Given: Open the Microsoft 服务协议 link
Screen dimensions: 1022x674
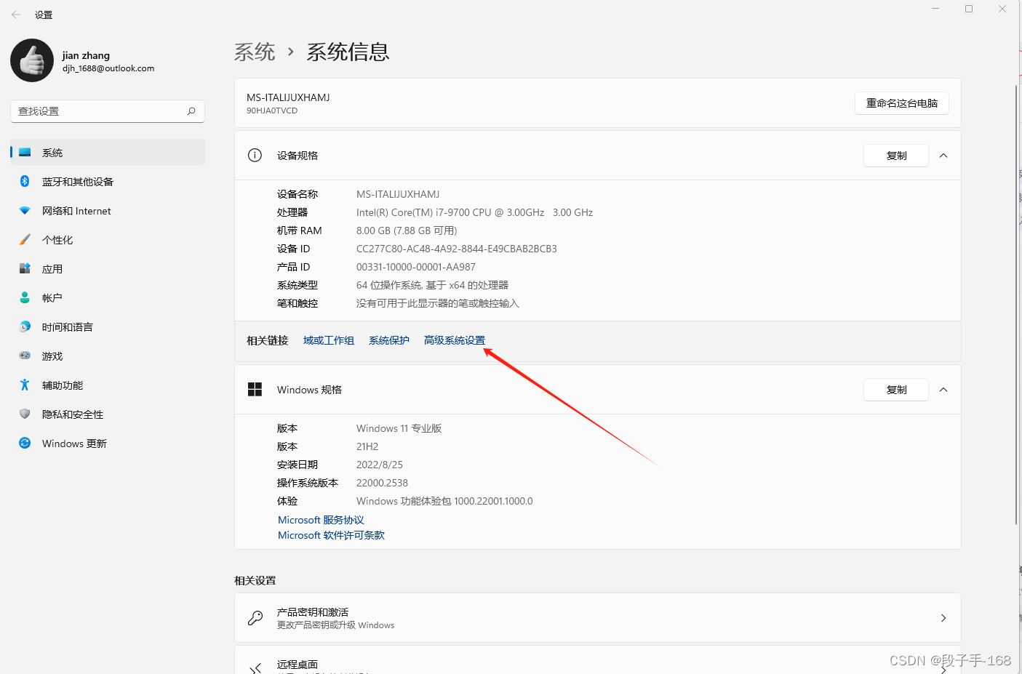Looking at the screenshot, I should click(x=321, y=520).
